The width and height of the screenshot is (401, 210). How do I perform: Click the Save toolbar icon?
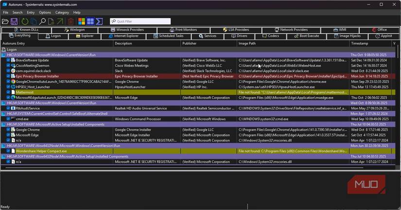pos(14,21)
